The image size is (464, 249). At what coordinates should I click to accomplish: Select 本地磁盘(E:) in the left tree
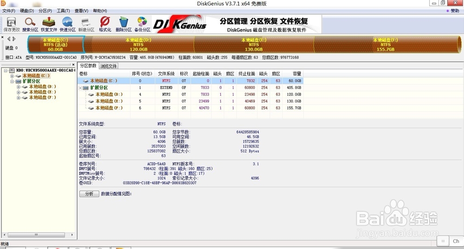[42, 92]
